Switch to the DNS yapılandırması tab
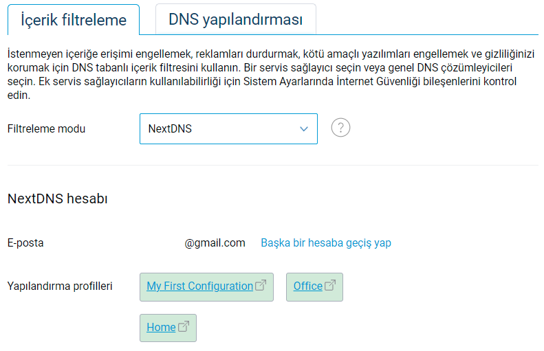Screen dimensions: 544x351 coord(235,20)
